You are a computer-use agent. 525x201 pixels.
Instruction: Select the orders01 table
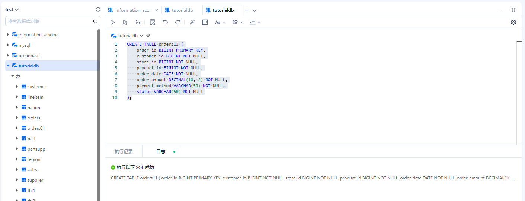36,128
